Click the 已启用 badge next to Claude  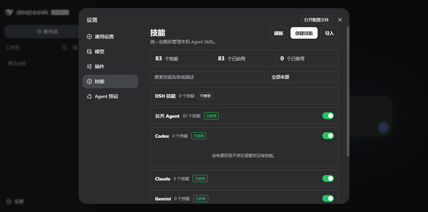pyautogui.click(x=200, y=179)
